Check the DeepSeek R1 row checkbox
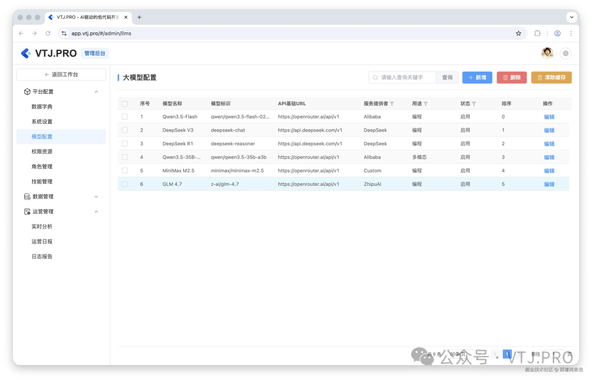592x381 pixels. click(124, 144)
